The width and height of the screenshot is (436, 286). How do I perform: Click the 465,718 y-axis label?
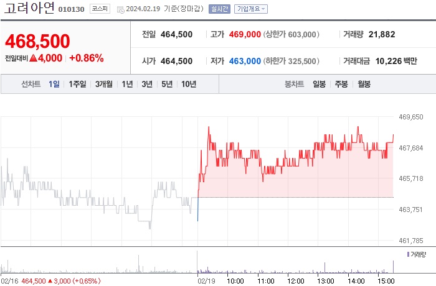[x=411, y=178]
